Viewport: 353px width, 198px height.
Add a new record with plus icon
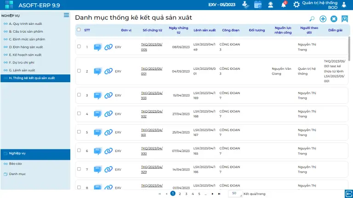323,19
